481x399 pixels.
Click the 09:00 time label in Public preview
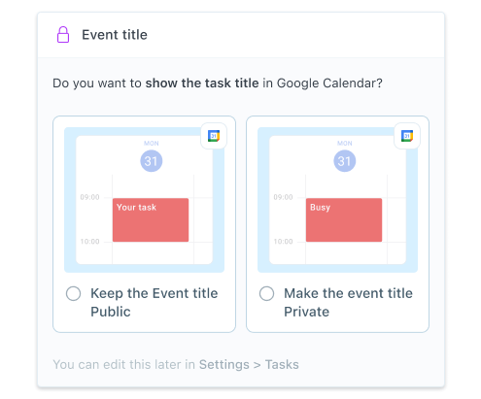(x=89, y=197)
